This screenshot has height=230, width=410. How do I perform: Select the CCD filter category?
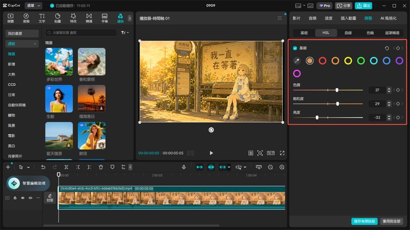(x=12, y=84)
